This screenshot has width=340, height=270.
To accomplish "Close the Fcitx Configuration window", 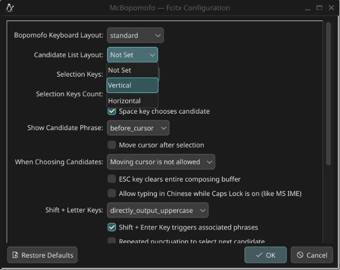I will tap(331, 8).
